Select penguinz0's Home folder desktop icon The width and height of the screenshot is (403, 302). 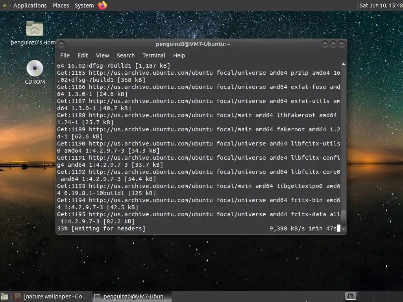pos(35,33)
